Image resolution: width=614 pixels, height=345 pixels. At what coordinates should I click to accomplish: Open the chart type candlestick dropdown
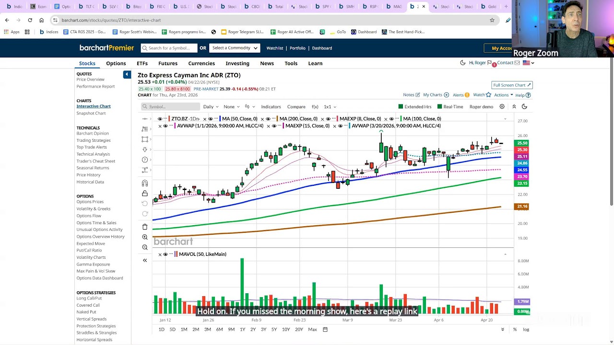250,107
